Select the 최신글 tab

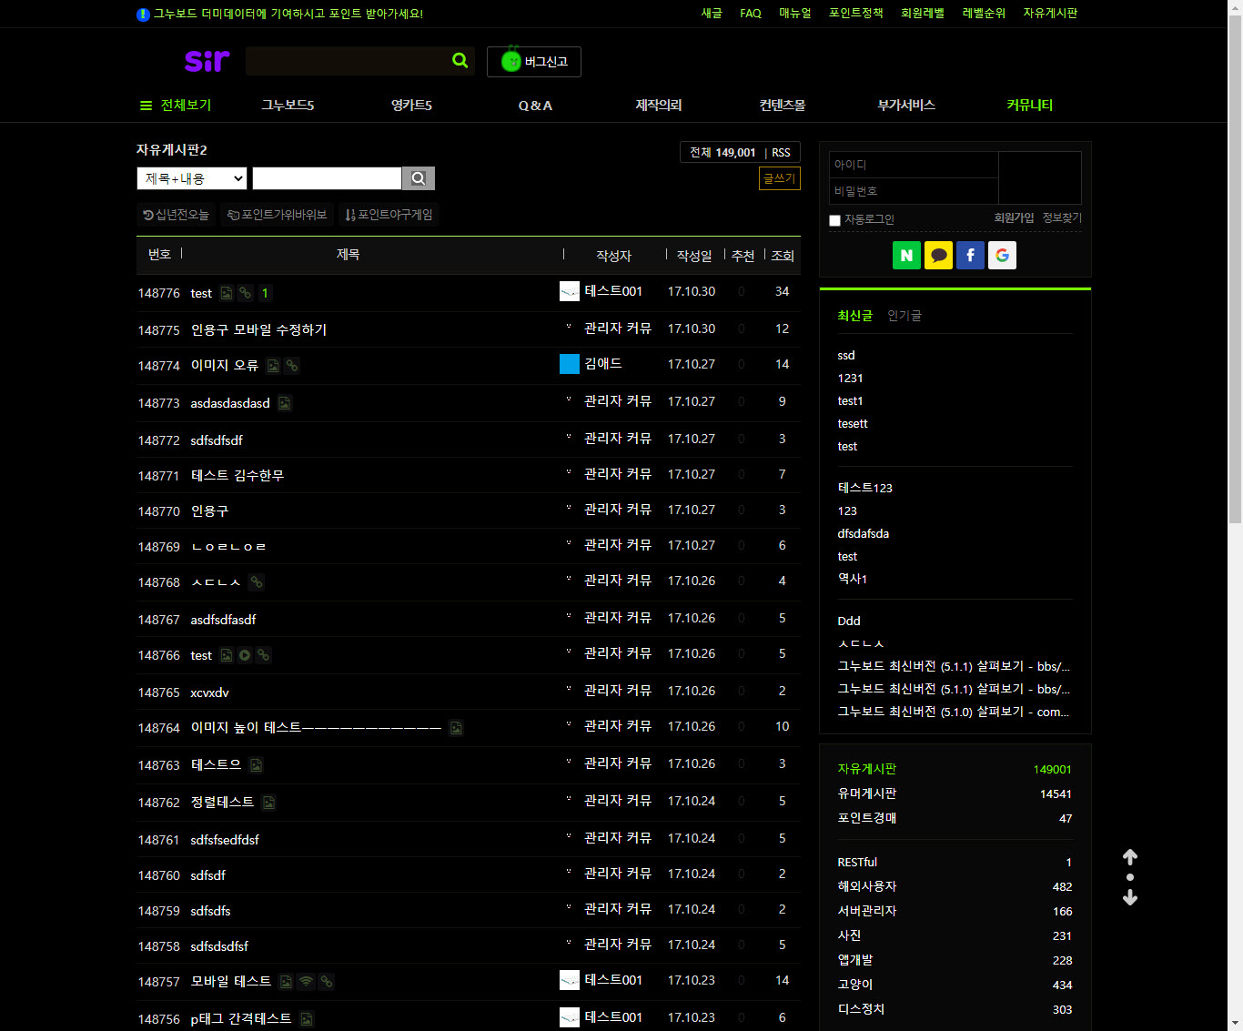[854, 316]
